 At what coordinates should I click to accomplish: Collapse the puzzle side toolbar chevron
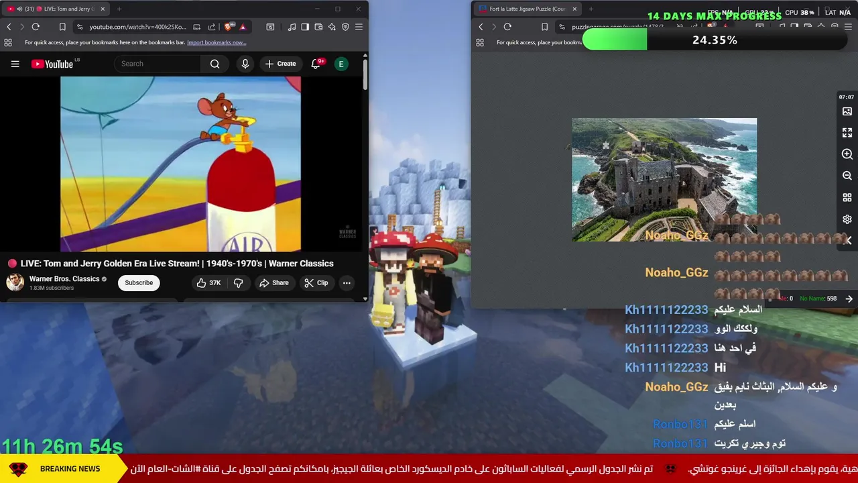[849, 240]
